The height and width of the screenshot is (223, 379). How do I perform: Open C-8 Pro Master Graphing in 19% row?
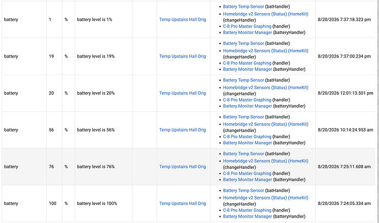click(247, 63)
